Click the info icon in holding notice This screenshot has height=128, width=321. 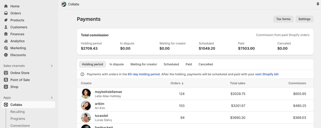point(82,74)
